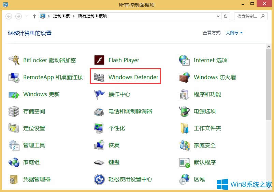Open the 程序和功能 link
Viewport: 274px width, 192px height.
pos(207,94)
